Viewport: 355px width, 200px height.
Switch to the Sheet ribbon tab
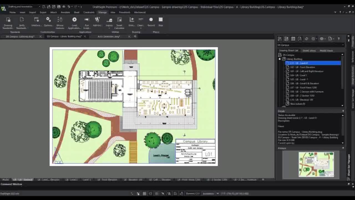point(77,13)
